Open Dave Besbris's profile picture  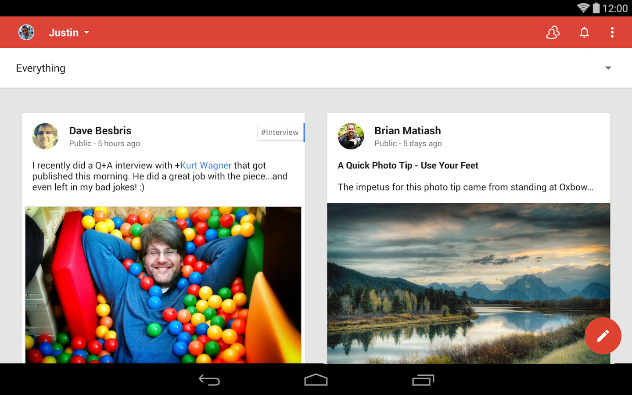click(45, 136)
